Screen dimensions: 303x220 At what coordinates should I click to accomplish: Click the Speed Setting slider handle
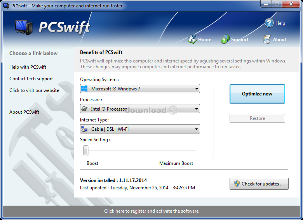(x=86, y=150)
